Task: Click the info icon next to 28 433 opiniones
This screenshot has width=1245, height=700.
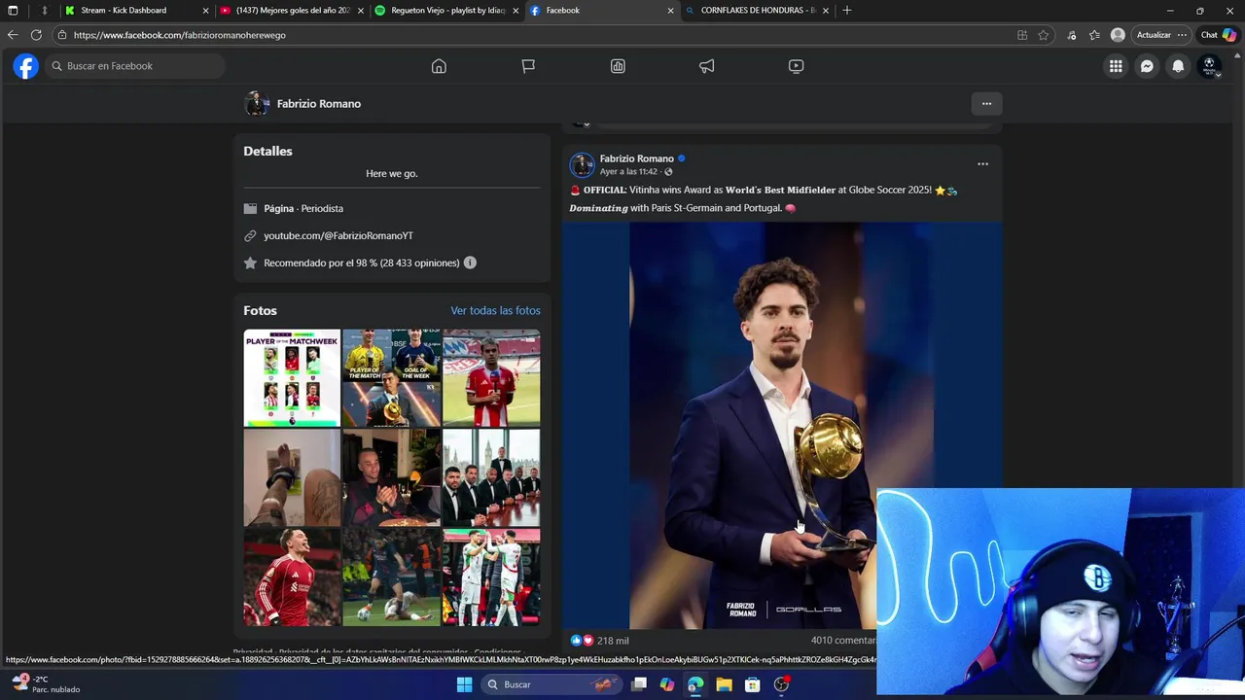Action: click(470, 262)
